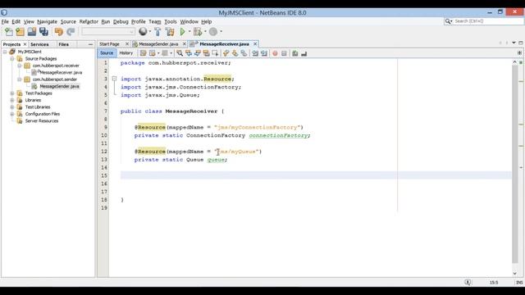Click the Find Previous Occurrence icon
Screen dimensions: 525x295
click(189, 53)
